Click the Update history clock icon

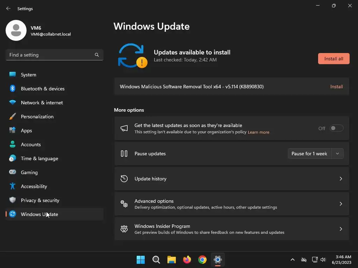[124, 178]
